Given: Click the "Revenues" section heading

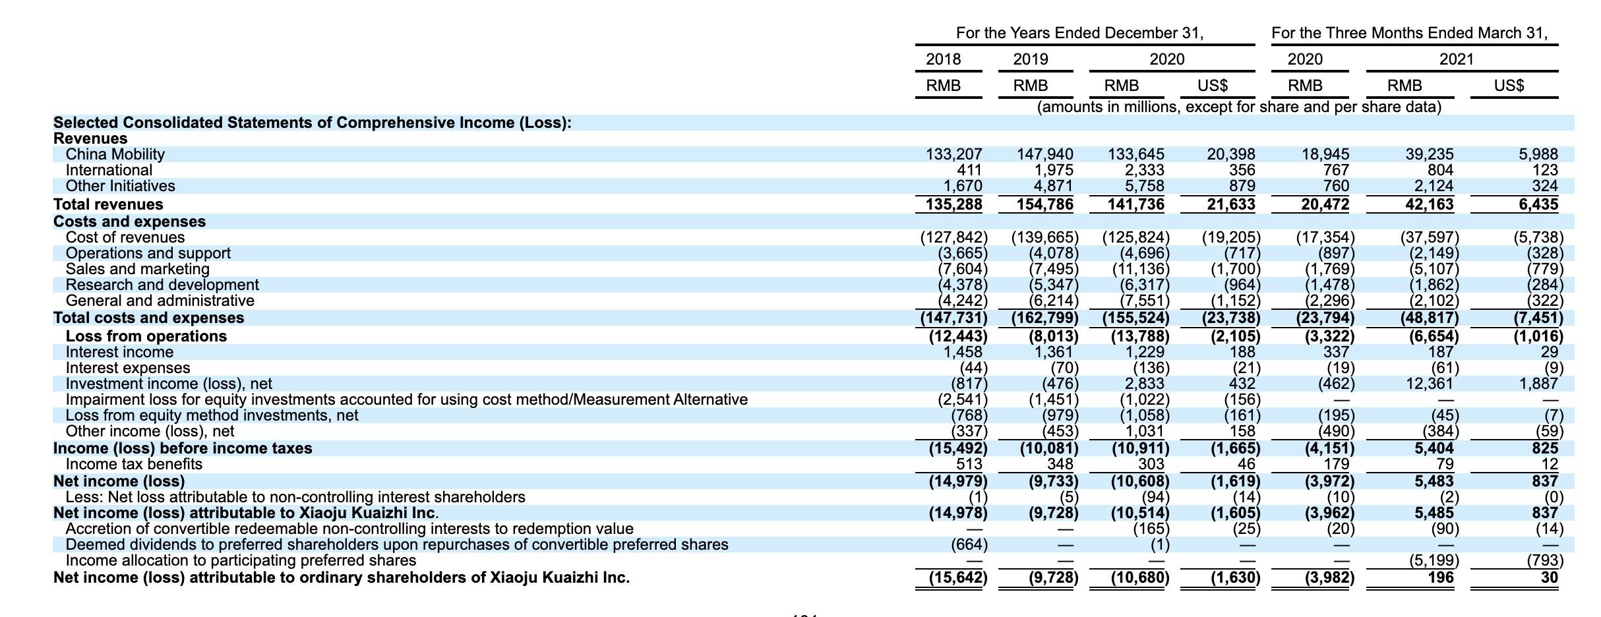Looking at the screenshot, I should [x=90, y=138].
